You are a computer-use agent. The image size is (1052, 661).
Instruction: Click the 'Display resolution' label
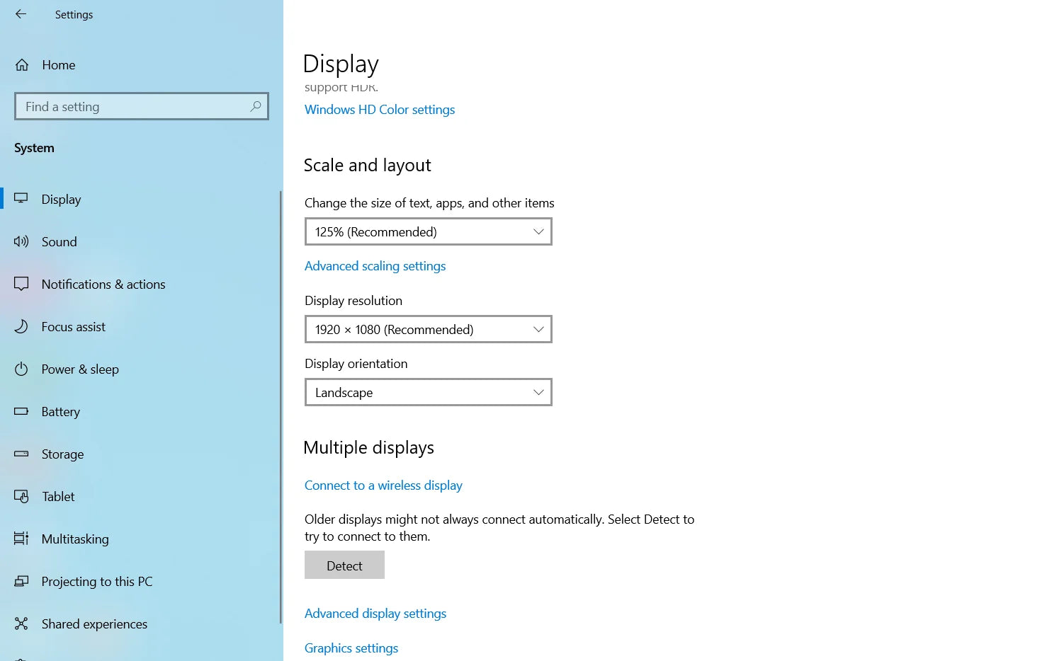(354, 301)
